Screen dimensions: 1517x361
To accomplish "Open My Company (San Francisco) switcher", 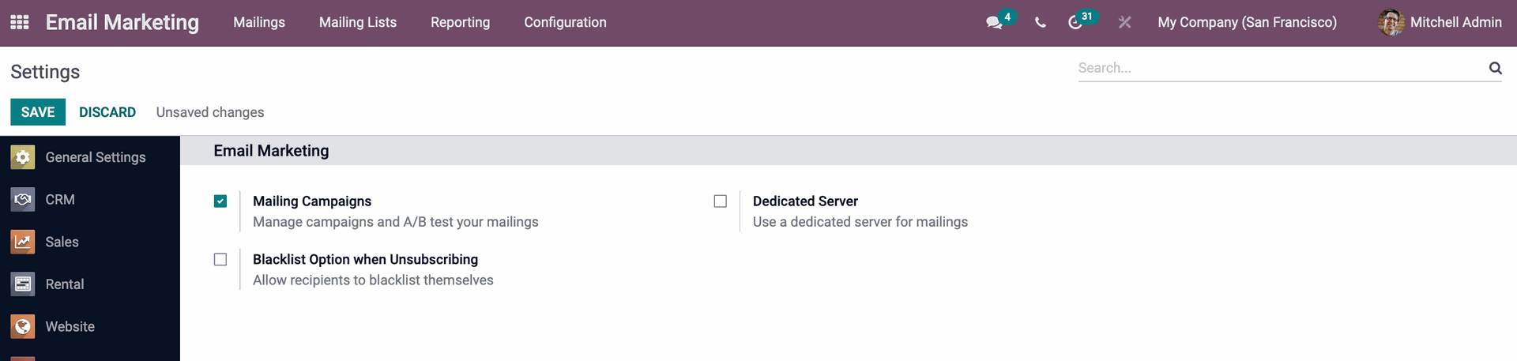I will [x=1248, y=22].
